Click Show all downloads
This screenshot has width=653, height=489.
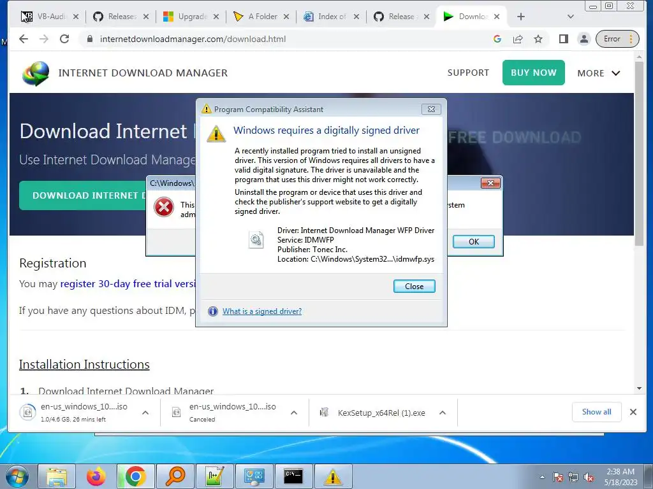(596, 412)
